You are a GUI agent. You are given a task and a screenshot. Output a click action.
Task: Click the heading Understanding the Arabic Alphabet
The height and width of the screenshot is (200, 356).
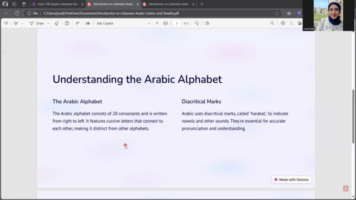(137, 79)
